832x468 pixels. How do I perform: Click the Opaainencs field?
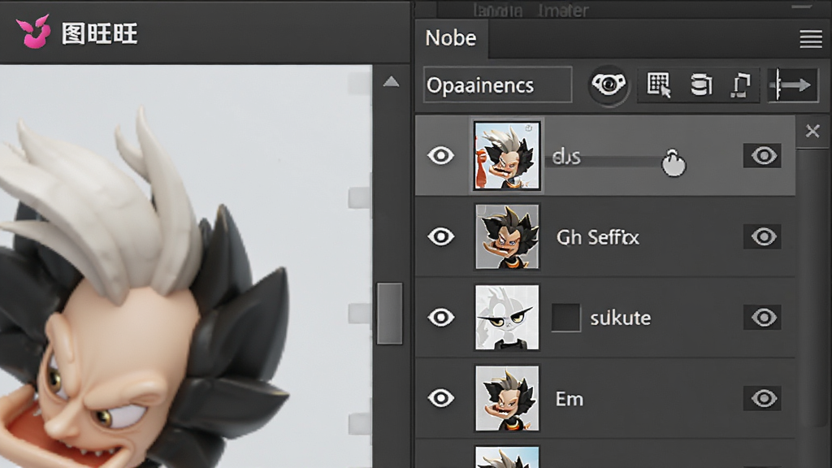(498, 84)
